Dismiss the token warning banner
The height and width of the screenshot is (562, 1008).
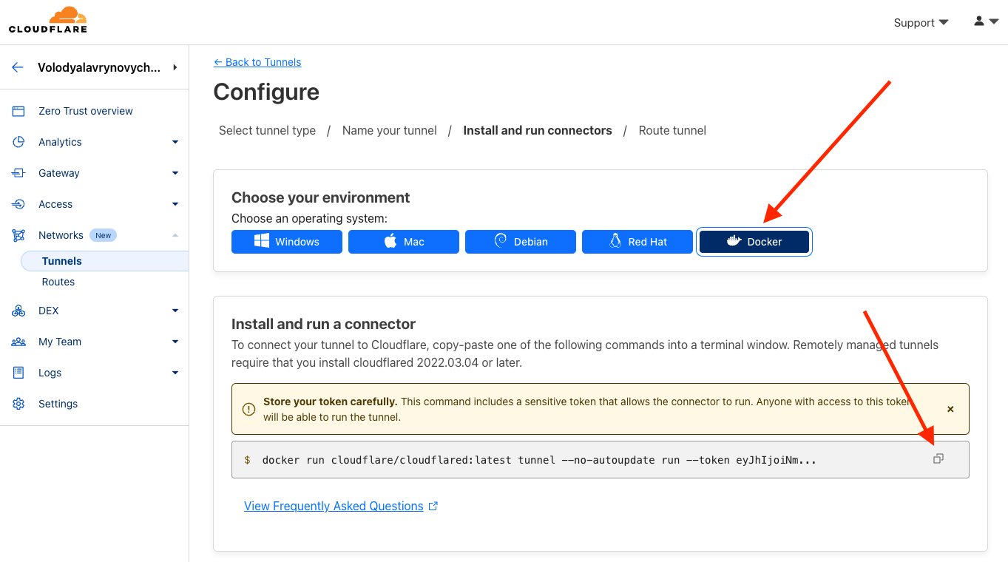click(950, 409)
